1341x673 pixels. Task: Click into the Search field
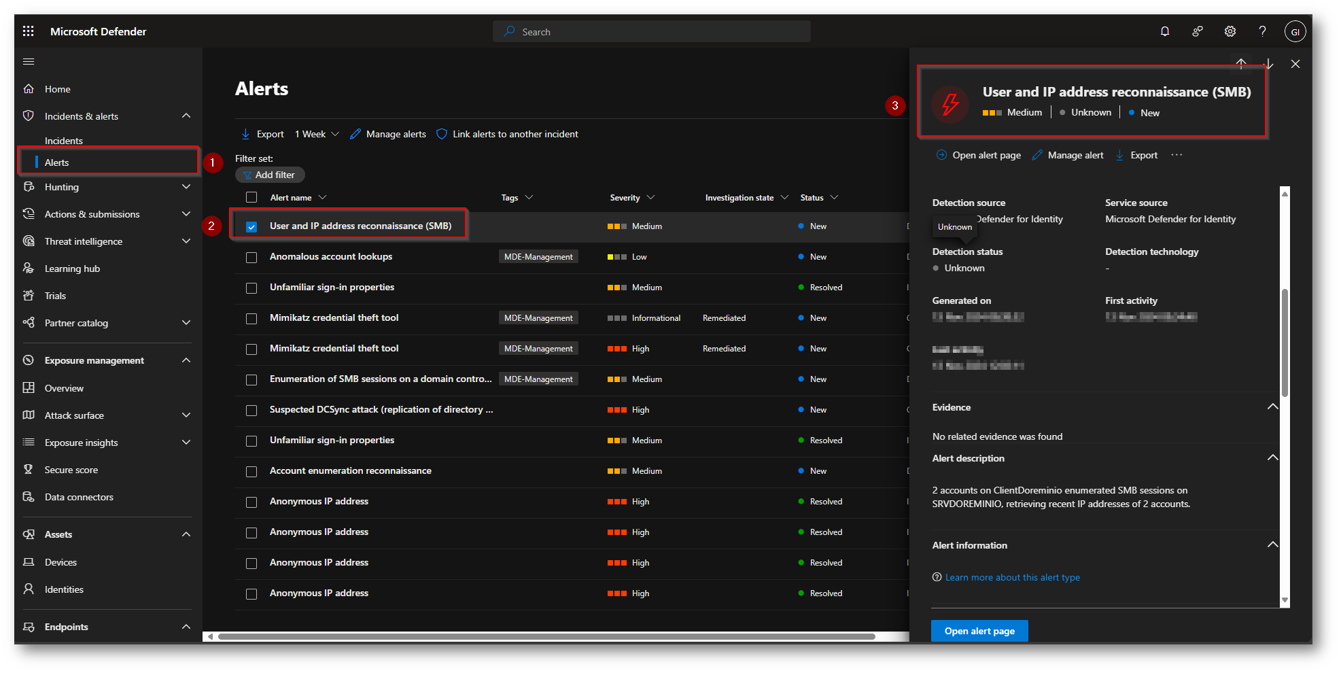pos(652,32)
